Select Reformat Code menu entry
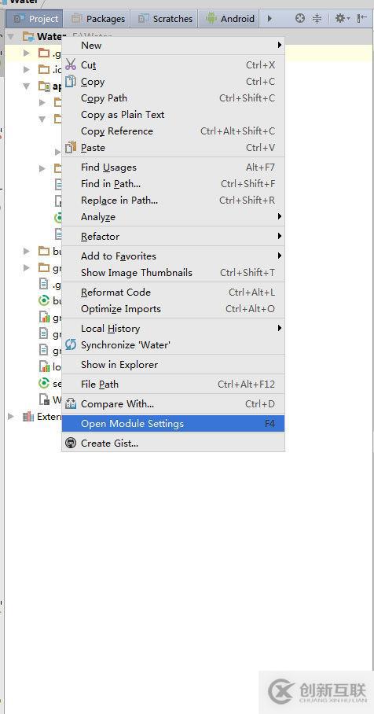Image resolution: width=374 pixels, height=714 pixels. pos(174,293)
